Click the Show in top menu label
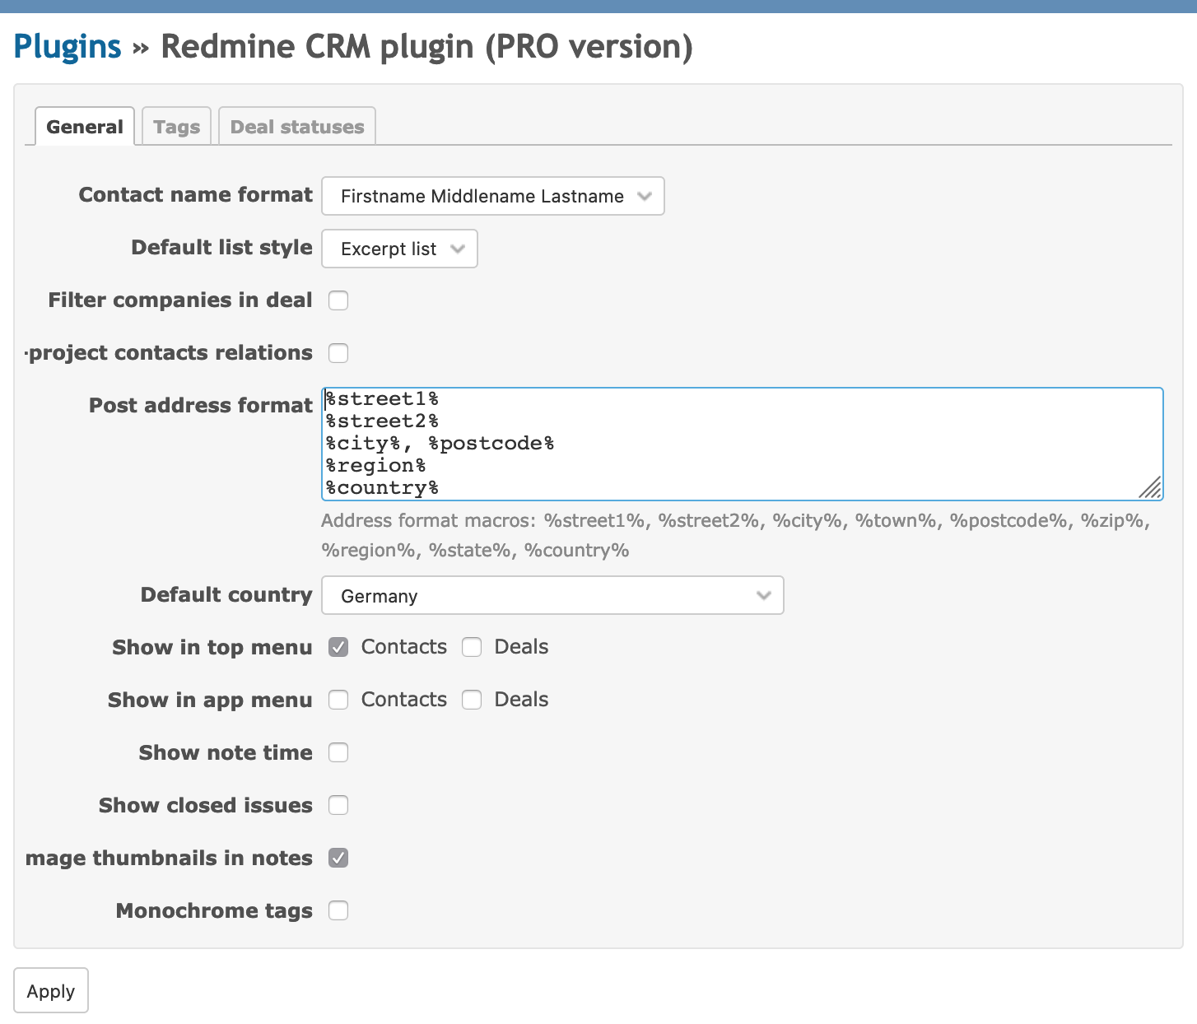This screenshot has height=1024, width=1197. (x=212, y=647)
